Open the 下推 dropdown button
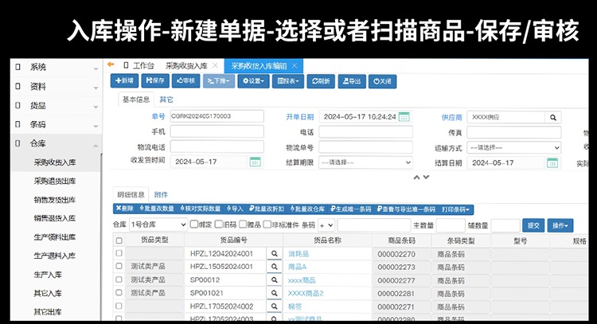The height and width of the screenshot is (324, 597). 219,81
